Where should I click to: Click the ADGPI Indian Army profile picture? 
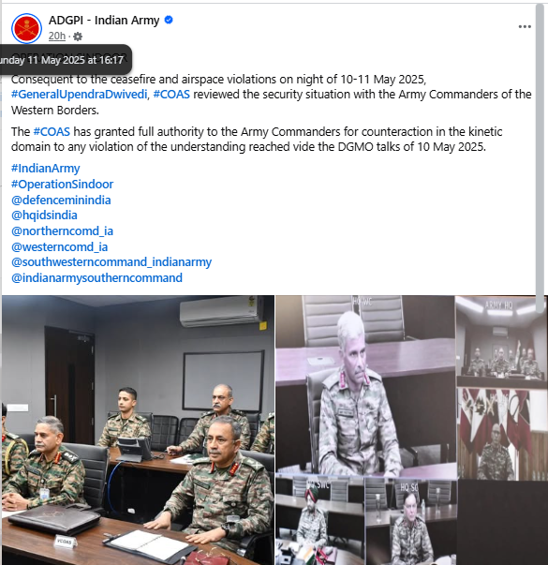(26, 28)
